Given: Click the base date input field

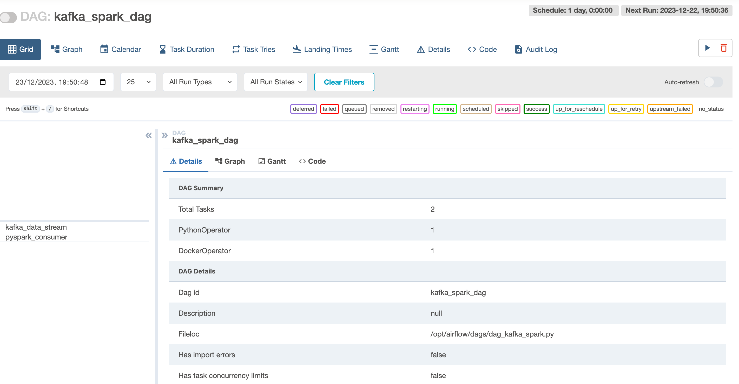Looking at the screenshot, I should coord(52,82).
